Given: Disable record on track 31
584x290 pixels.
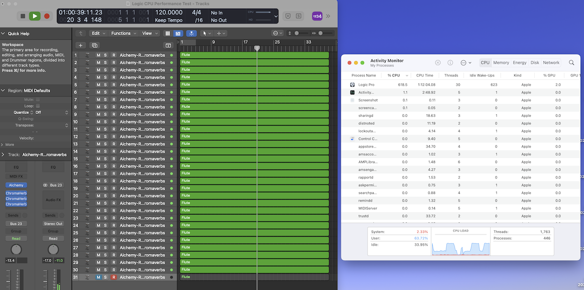Looking at the screenshot, I should click(114, 277).
